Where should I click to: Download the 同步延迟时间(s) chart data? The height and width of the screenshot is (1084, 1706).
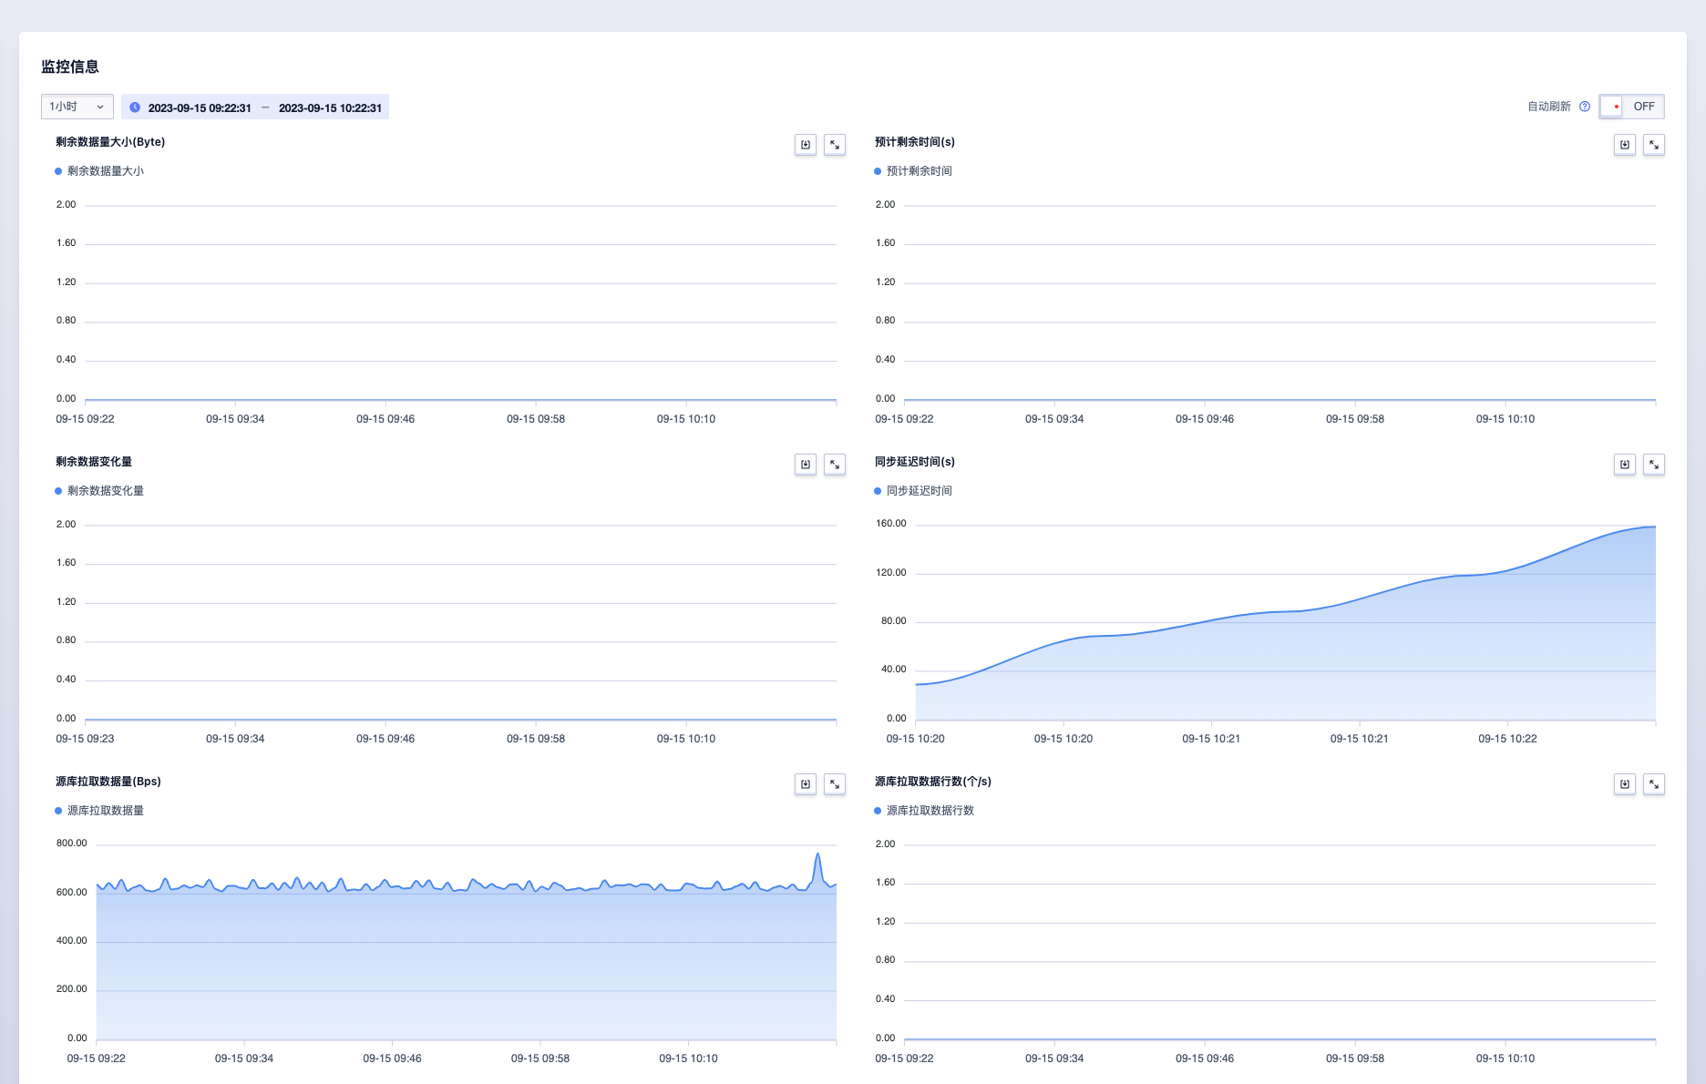[x=1624, y=465]
